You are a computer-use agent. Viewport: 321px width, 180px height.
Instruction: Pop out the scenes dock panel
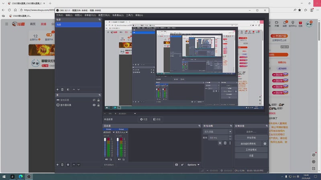coord(100,20)
